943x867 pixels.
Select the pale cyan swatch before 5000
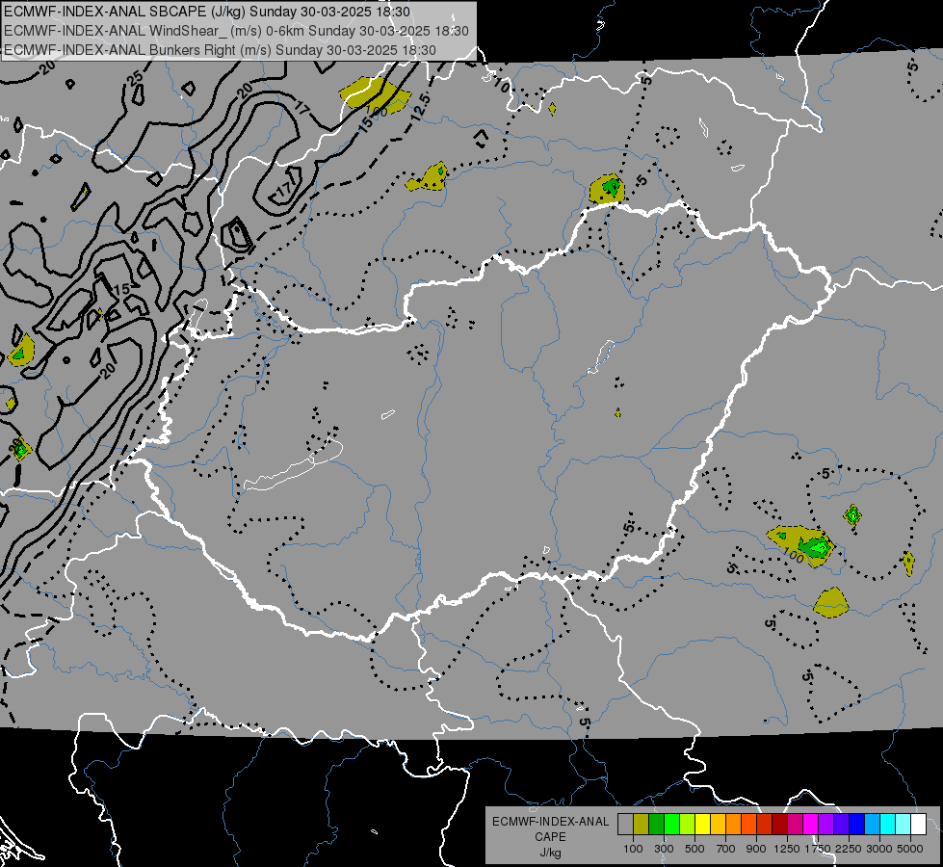[903, 825]
